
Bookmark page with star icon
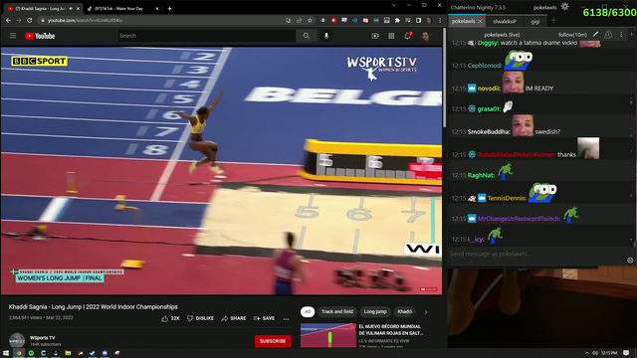pos(310,20)
